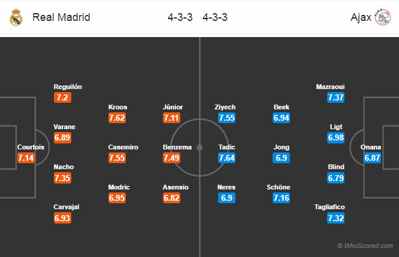Click player name Ligt
Image resolution: width=399 pixels, height=257 pixels.
point(336,127)
